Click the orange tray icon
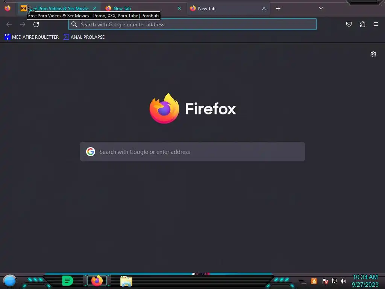This screenshot has height=289, width=385. tap(314, 281)
